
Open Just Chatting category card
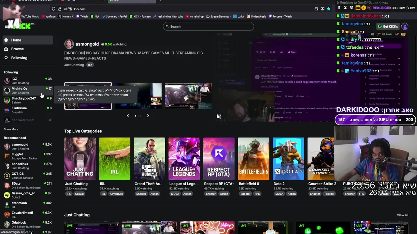coord(80,159)
